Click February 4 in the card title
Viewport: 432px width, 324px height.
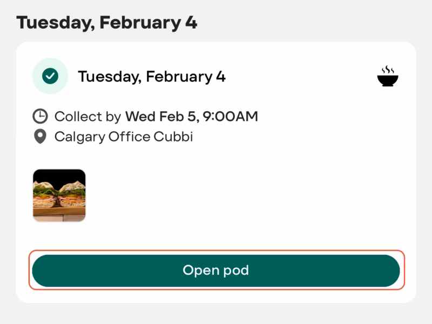186,77
